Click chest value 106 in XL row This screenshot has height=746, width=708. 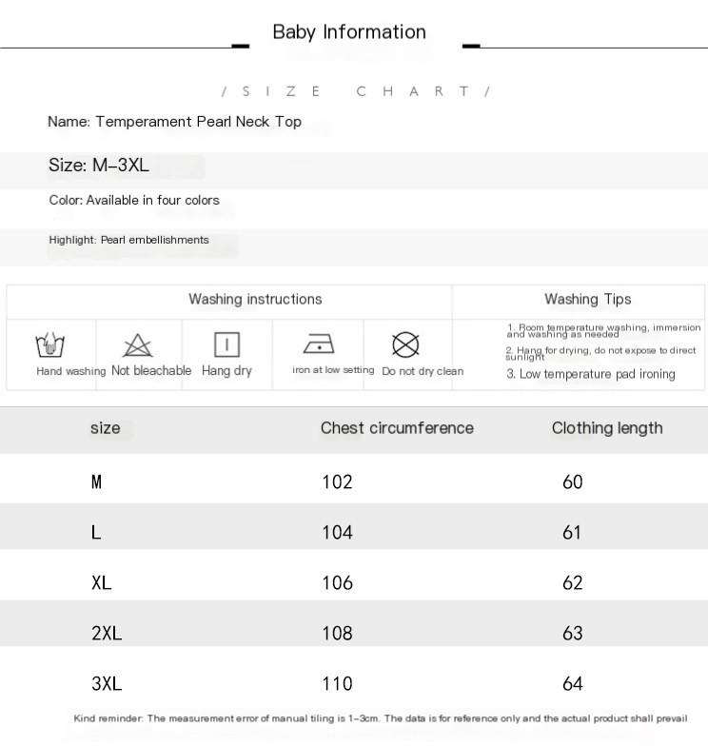(x=337, y=582)
